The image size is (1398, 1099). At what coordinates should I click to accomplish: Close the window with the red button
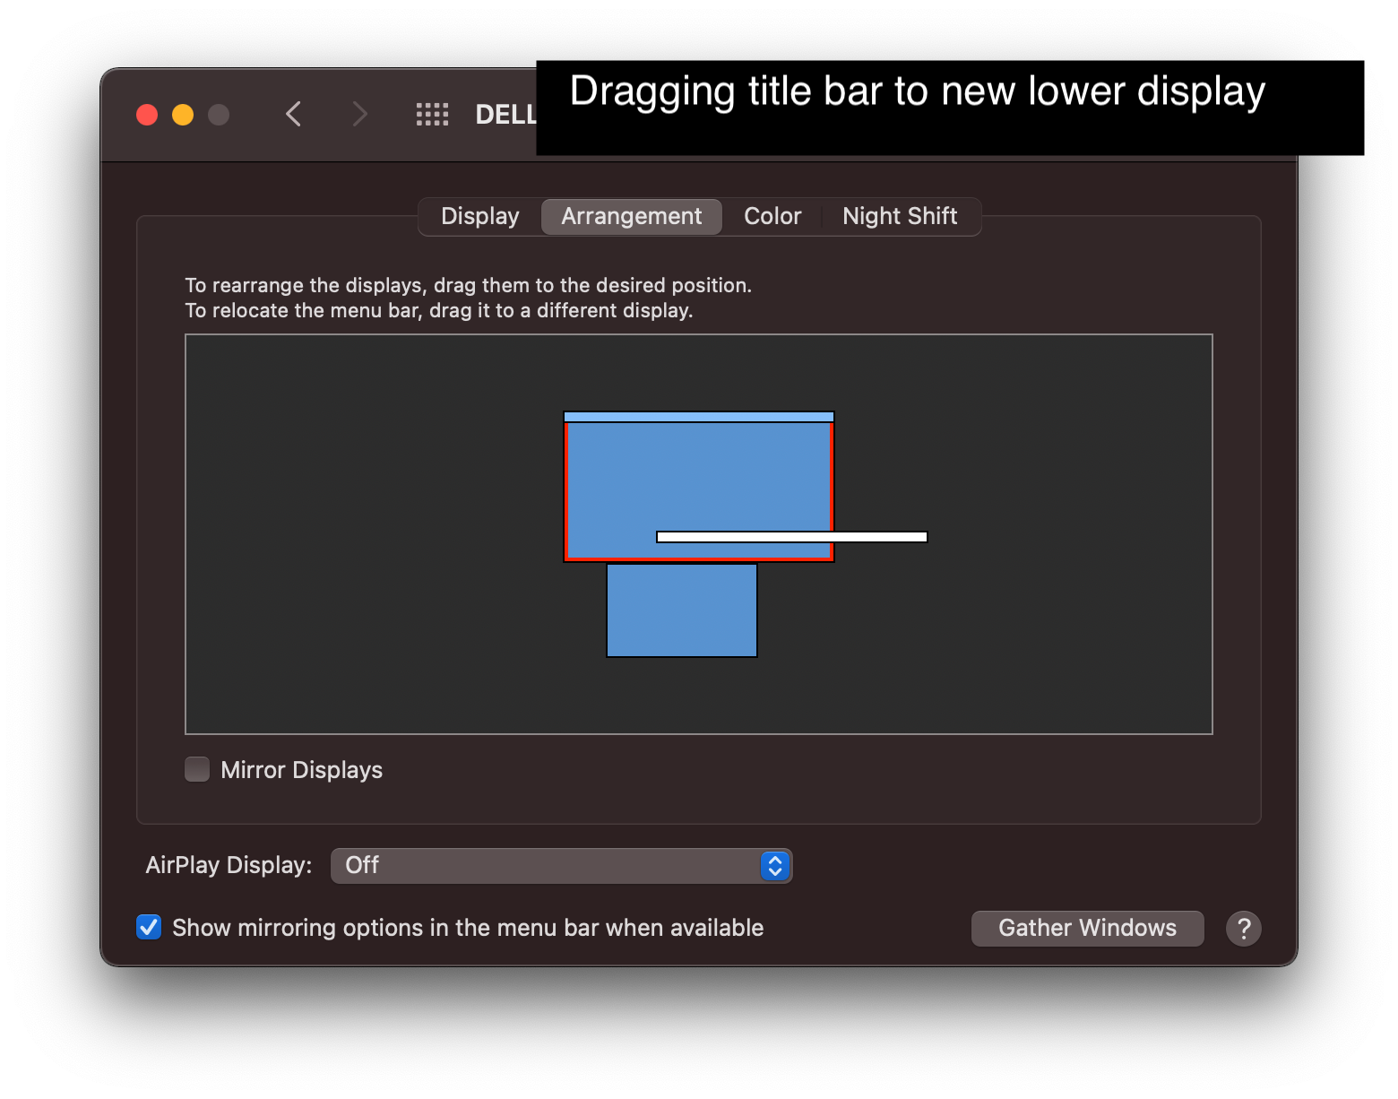[147, 115]
